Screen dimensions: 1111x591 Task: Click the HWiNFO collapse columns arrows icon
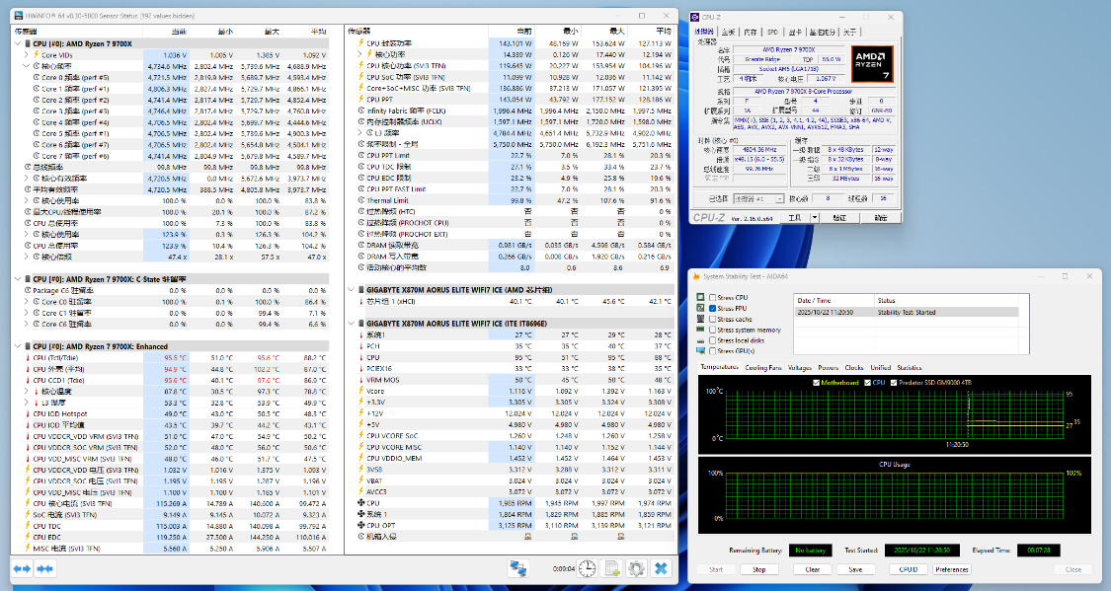tap(44, 568)
